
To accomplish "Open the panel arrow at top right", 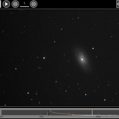I will click(x=118, y=4).
